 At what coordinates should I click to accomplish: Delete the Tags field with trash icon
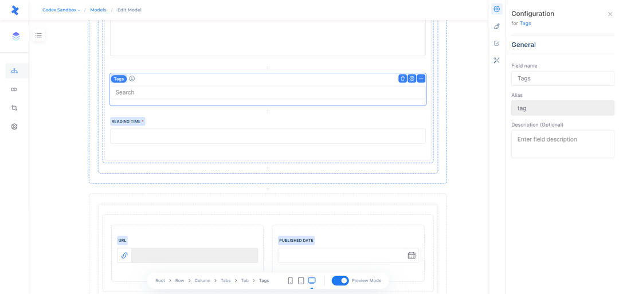coord(402,79)
